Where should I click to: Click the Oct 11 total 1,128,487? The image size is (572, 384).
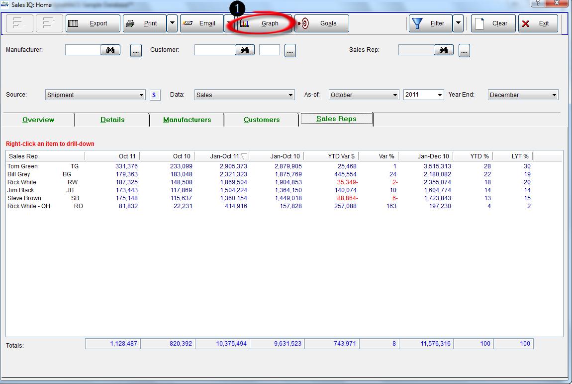(113, 344)
